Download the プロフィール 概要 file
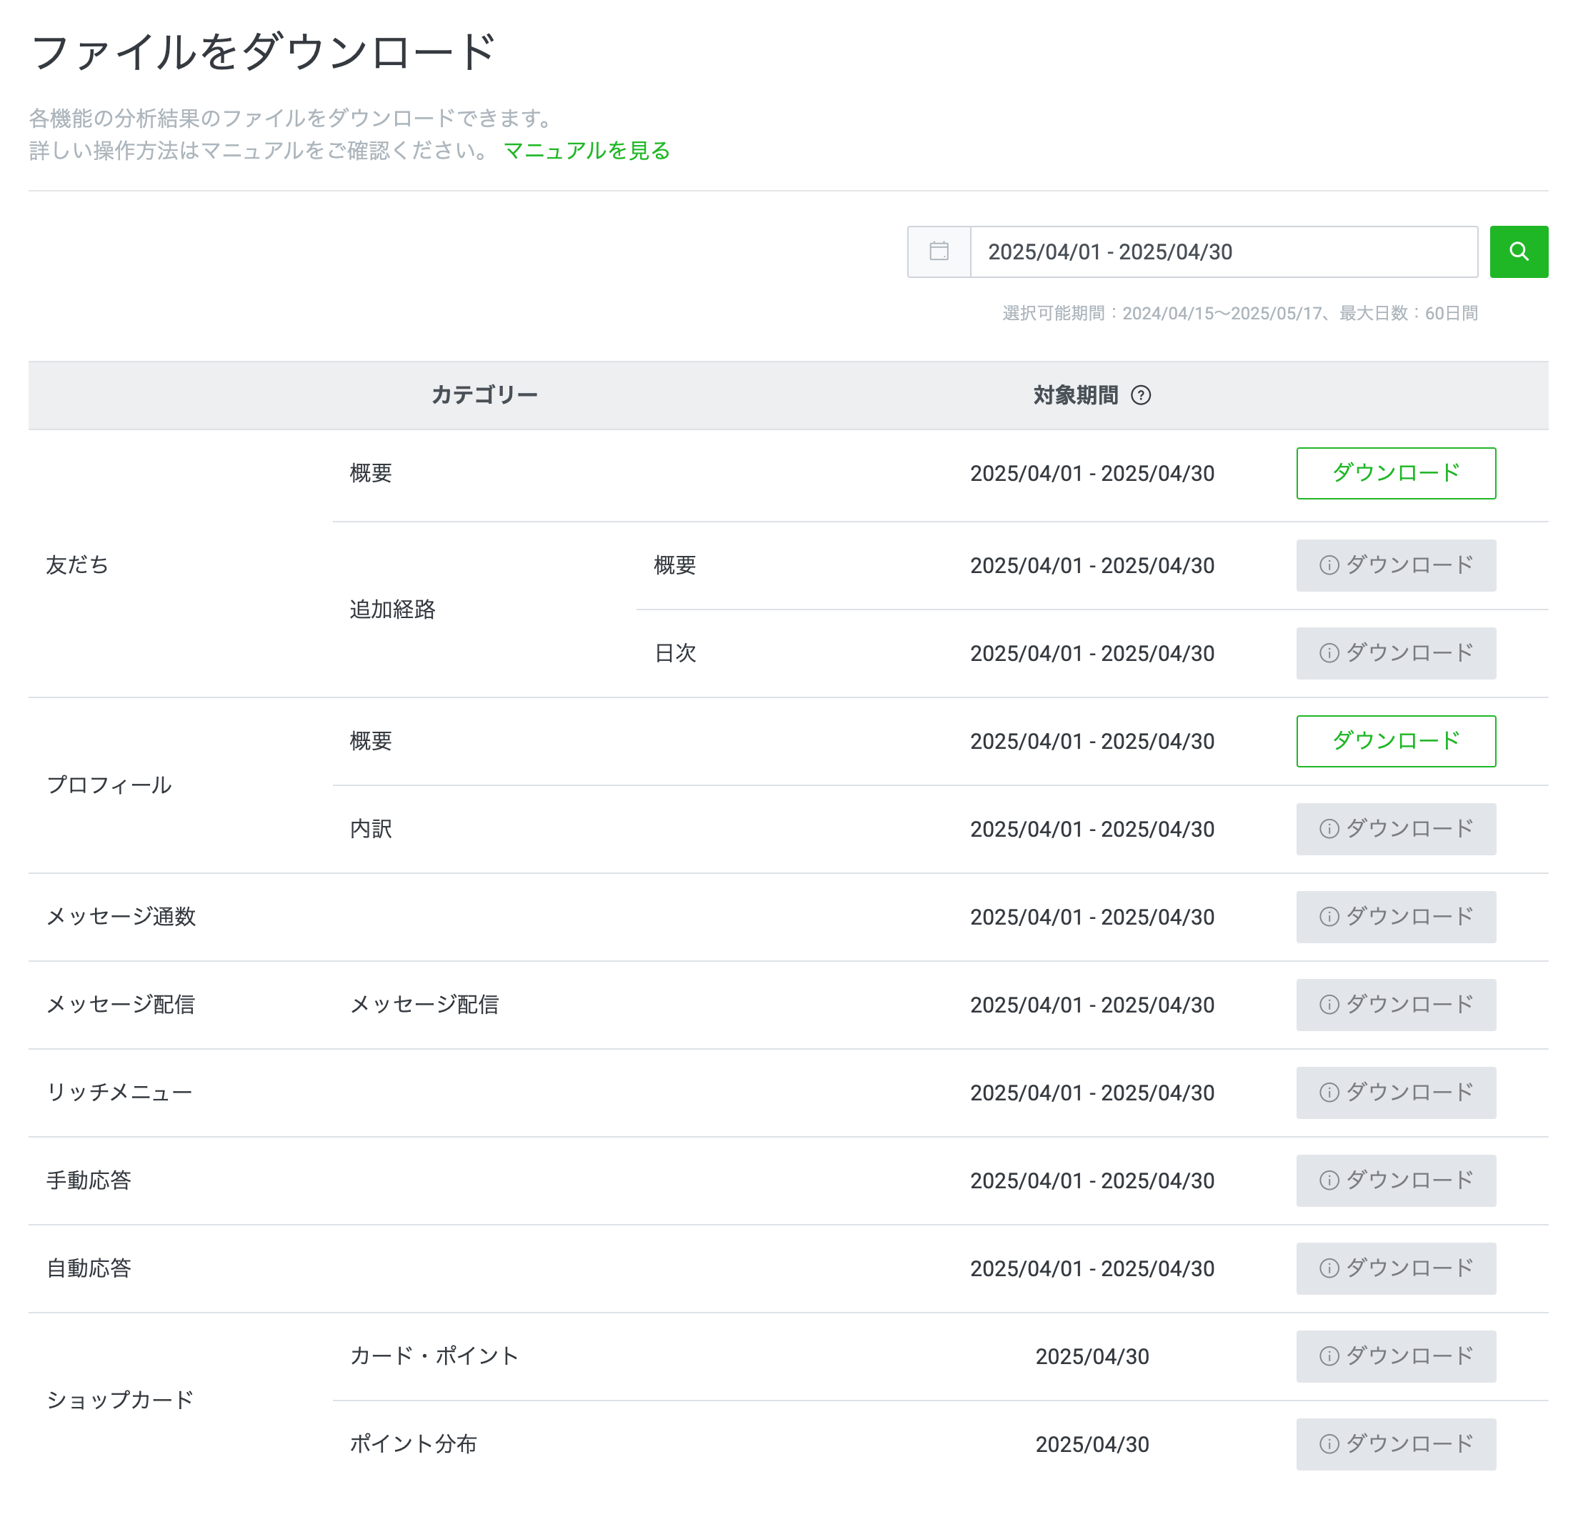Image resolution: width=1578 pixels, height=1532 pixels. (x=1395, y=741)
